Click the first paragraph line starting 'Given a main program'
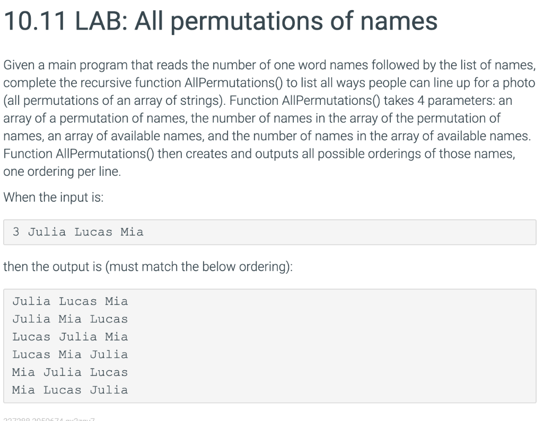Image resolution: width=543 pixels, height=421 pixels. click(x=269, y=65)
